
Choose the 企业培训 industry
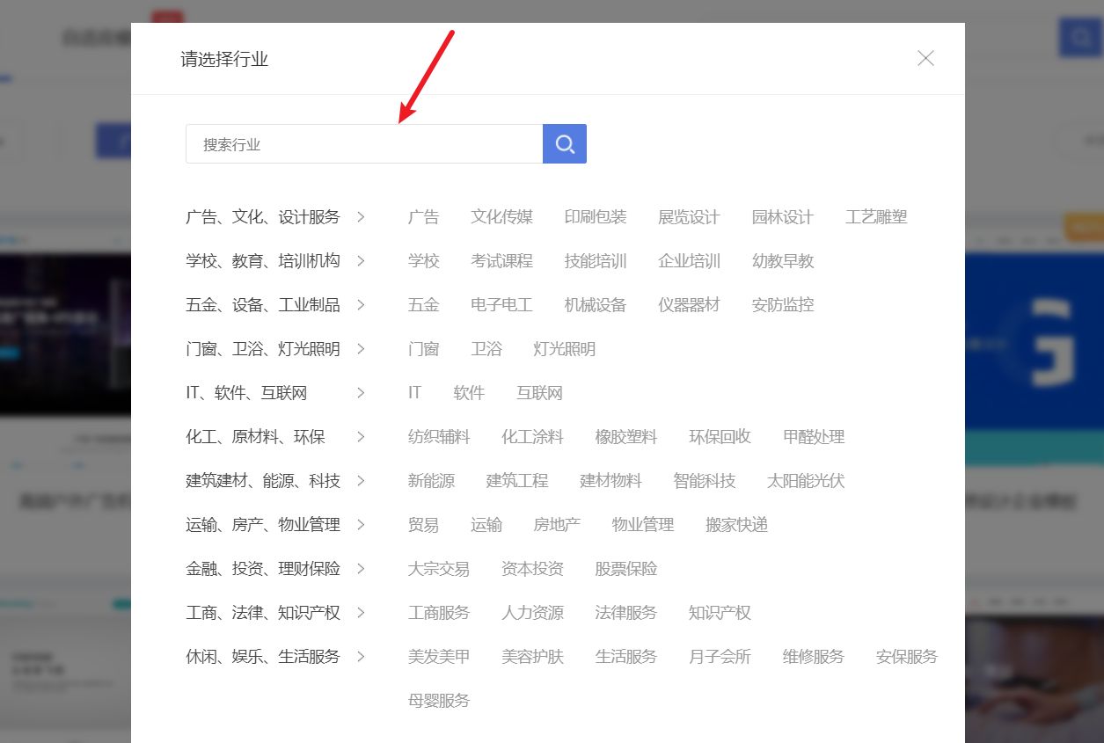point(689,261)
